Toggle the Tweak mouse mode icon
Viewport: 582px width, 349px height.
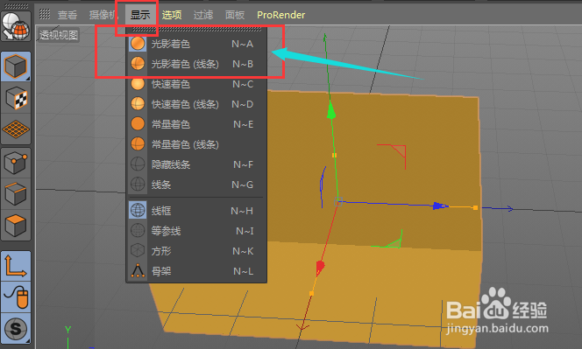coord(16,297)
